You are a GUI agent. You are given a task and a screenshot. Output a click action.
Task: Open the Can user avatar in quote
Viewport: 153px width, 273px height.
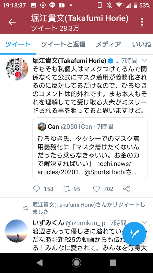[x=42, y=127]
